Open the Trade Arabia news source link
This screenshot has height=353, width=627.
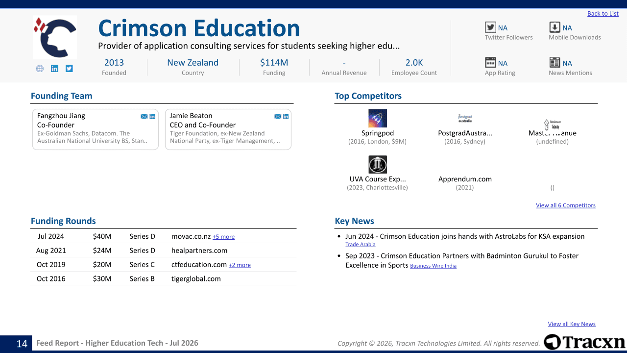361,245
